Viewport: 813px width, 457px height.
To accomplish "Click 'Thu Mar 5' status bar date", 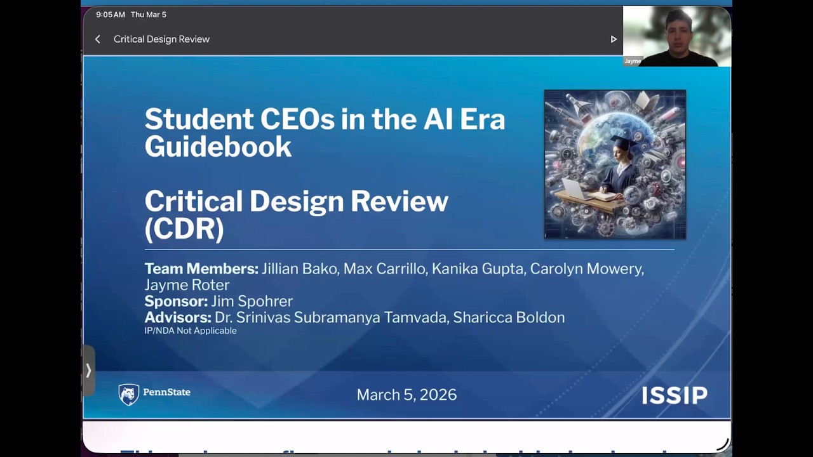I will 149,15.
